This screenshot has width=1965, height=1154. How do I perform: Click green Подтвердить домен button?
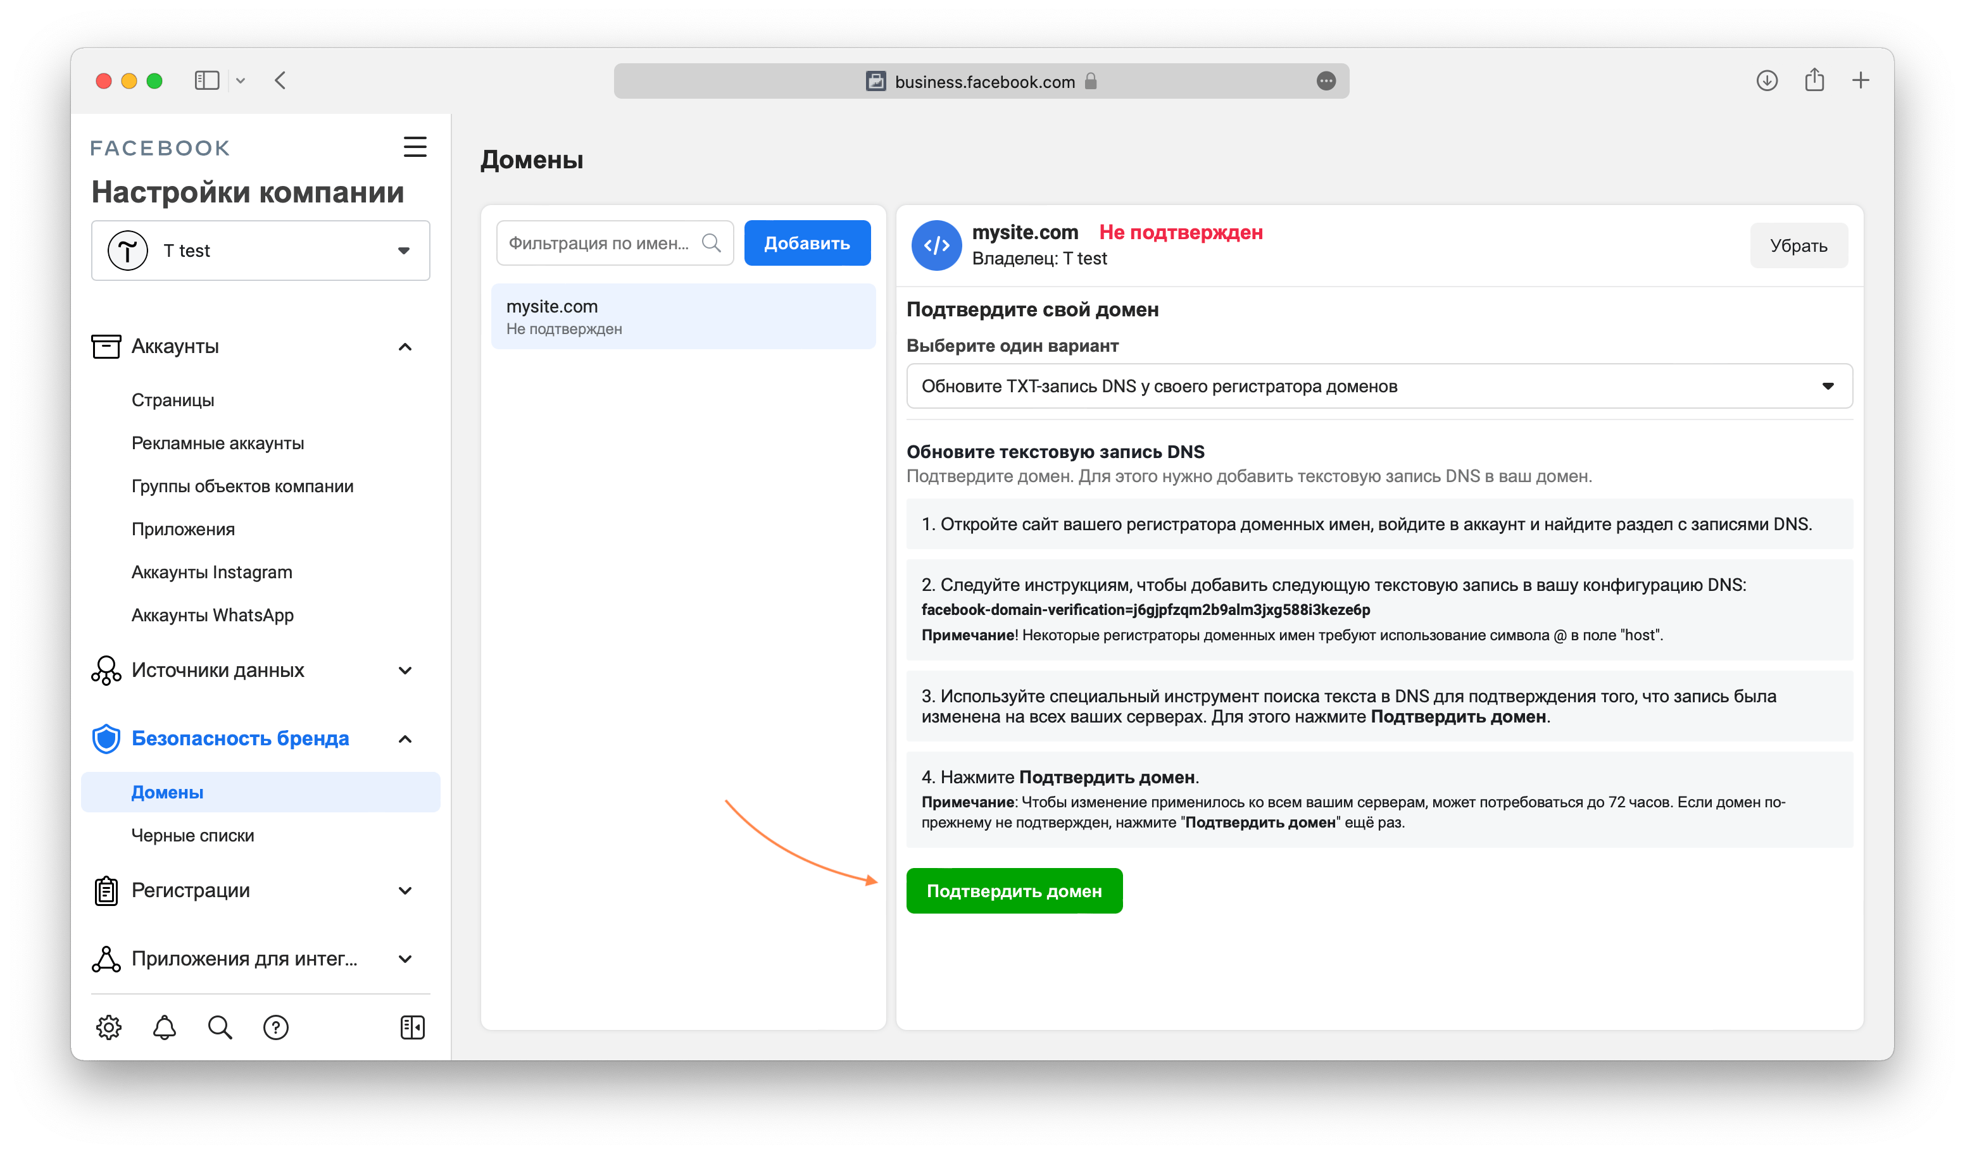point(1014,891)
